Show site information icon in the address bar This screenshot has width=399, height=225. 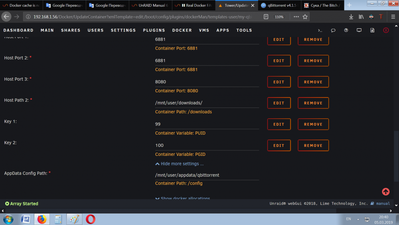click(28, 17)
